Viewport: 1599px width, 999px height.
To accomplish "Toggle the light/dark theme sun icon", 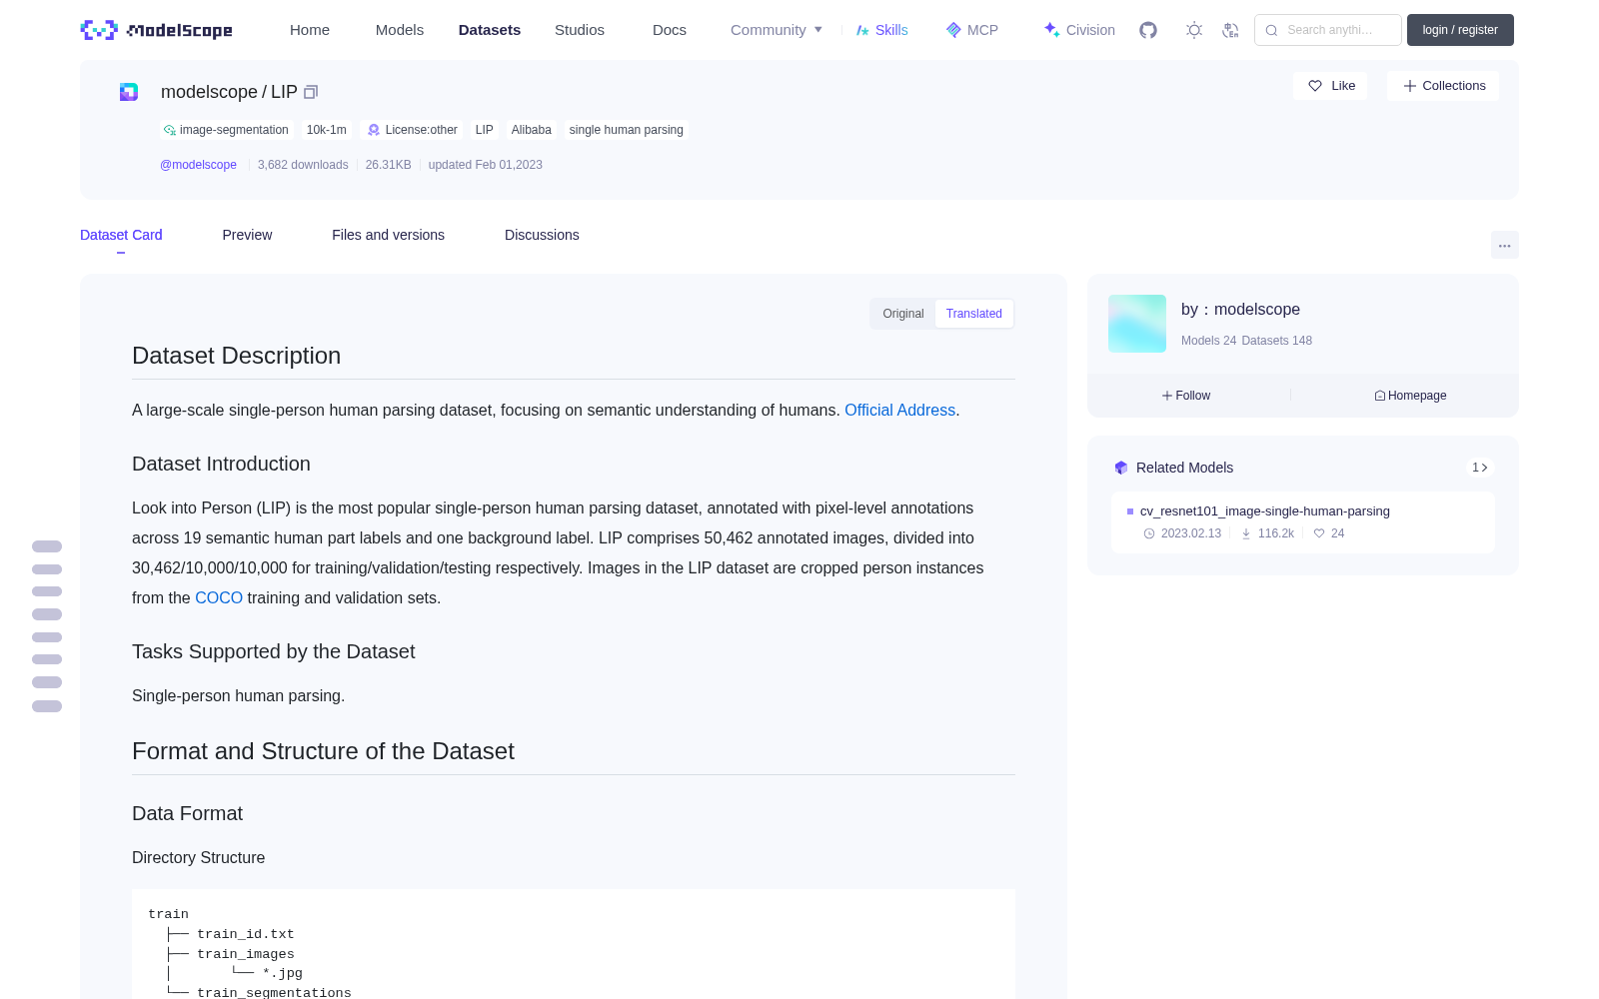I will pyautogui.click(x=1194, y=30).
